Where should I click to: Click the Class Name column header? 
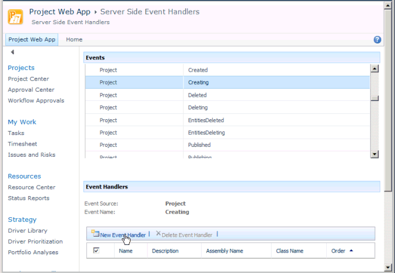[x=289, y=251]
